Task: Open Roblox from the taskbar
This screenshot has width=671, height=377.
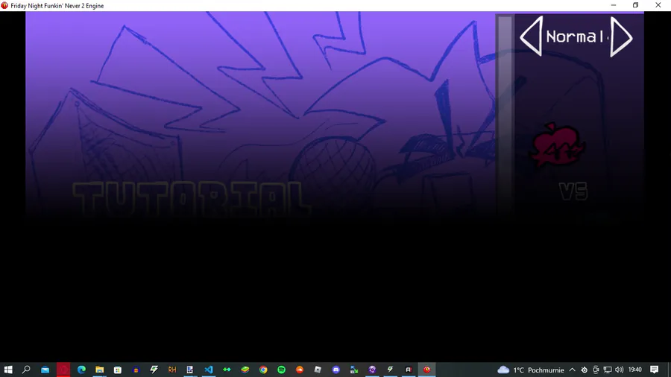Action: [318, 370]
